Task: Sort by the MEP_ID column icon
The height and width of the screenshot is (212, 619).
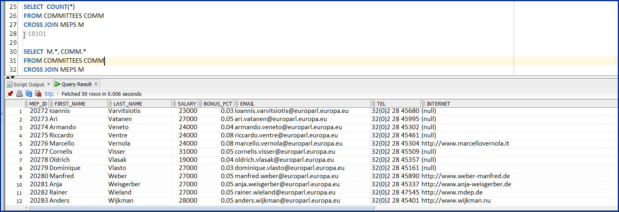Action: click(27, 104)
